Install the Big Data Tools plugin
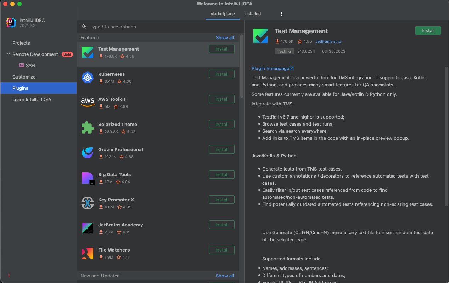 [x=222, y=174]
